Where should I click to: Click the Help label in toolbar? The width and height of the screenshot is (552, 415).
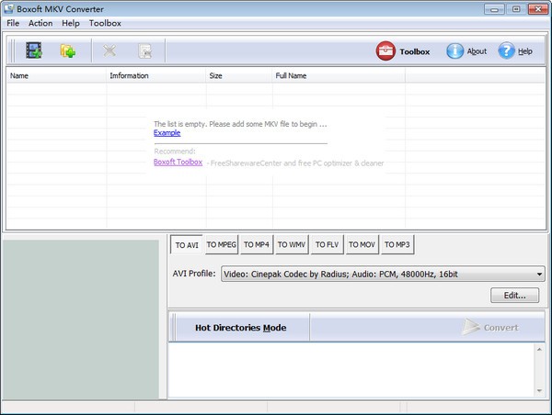click(x=525, y=51)
